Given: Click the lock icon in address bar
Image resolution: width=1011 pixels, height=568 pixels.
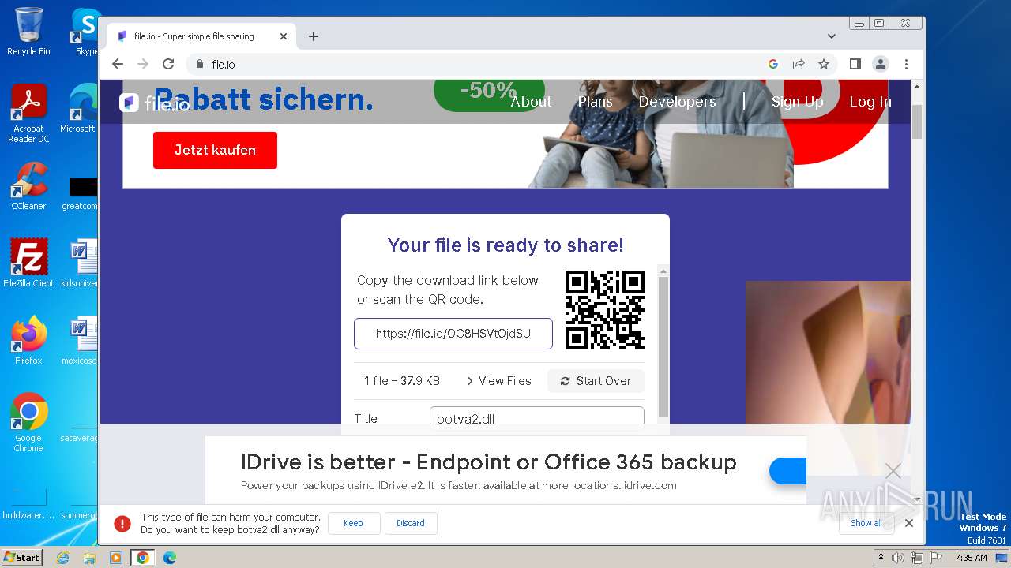Looking at the screenshot, I should [200, 64].
